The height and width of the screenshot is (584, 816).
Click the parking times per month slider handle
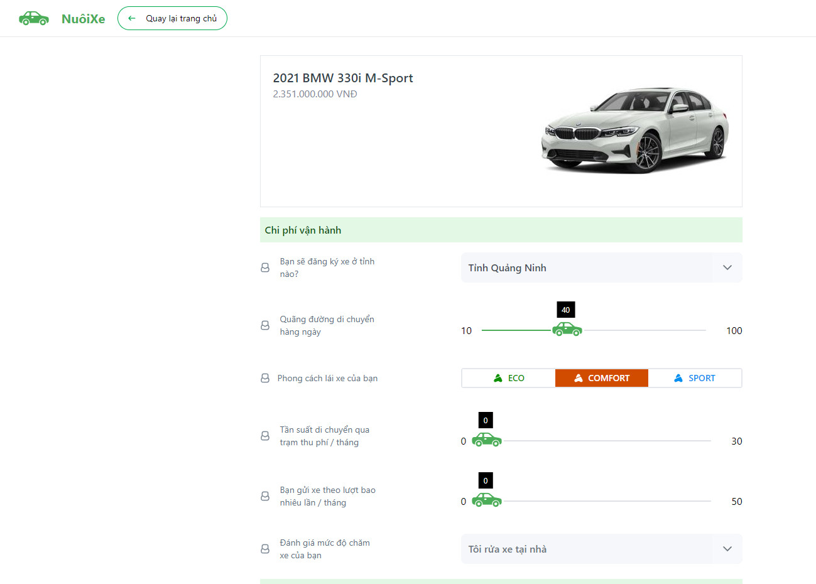487,500
